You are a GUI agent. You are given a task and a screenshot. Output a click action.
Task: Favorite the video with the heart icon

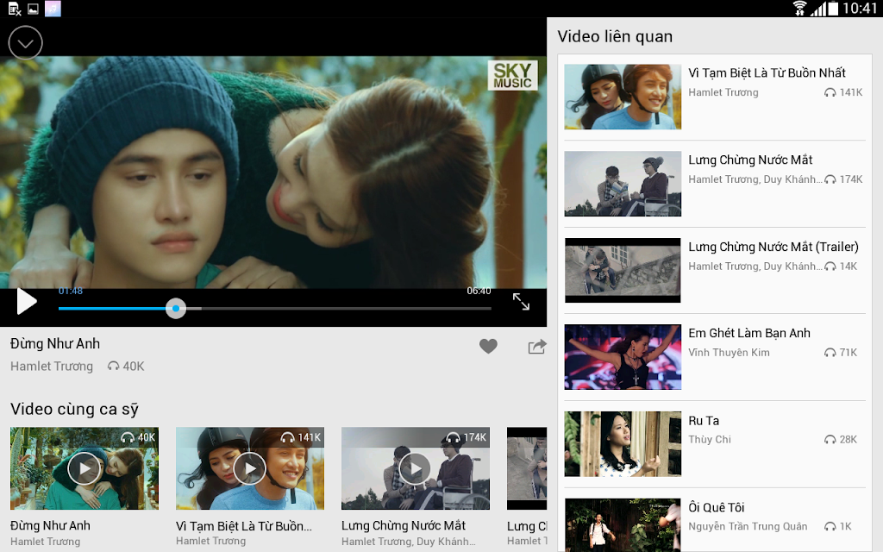click(x=488, y=346)
